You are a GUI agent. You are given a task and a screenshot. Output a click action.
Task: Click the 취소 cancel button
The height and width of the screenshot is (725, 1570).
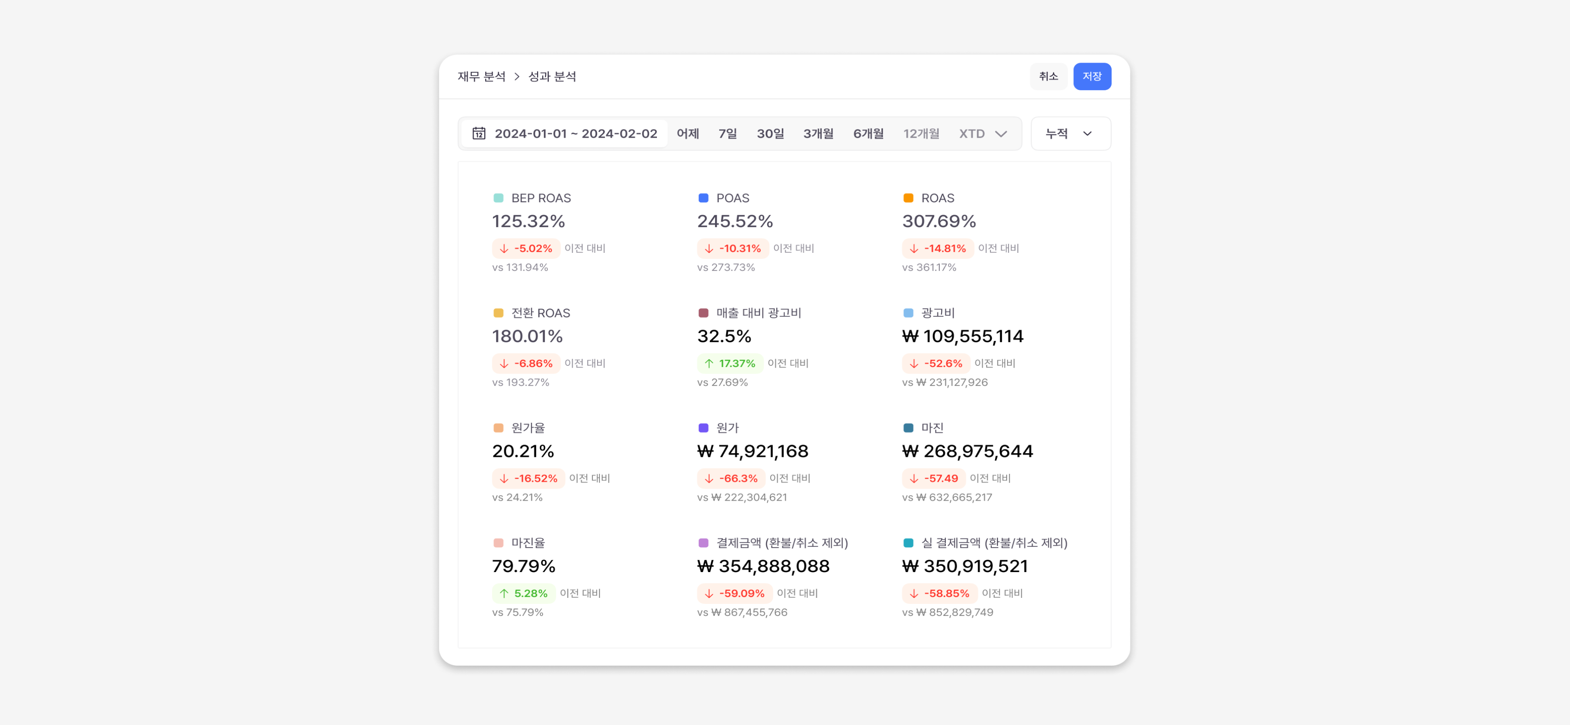click(x=1049, y=76)
